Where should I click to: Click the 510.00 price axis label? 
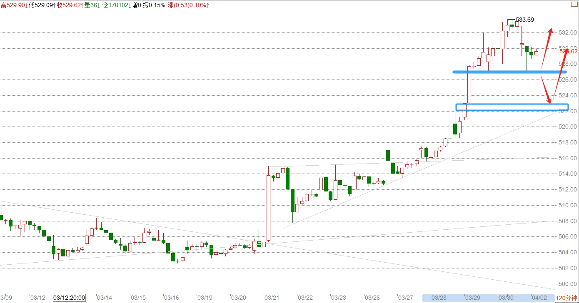click(x=568, y=205)
